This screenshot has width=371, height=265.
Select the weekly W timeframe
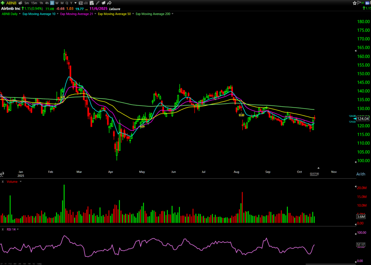(57, 3)
